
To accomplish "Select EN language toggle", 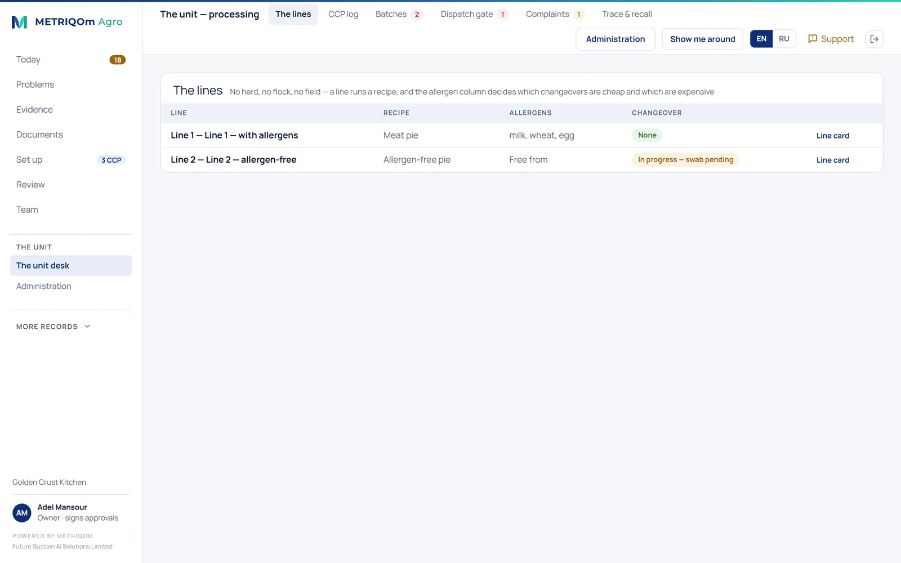I will click(x=761, y=39).
